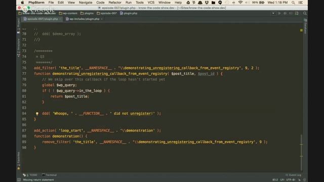Screen dimensions: 324x182
Task: Click the Dropbox menu bar icon
Action: pyautogui.click(x=207, y=3)
